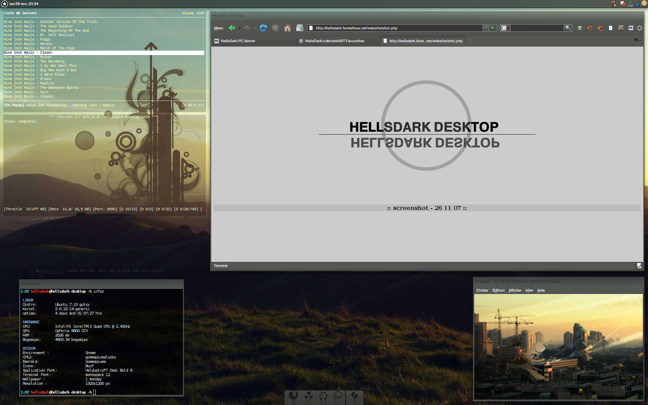Screen dimensions: 648x405
Task: Click the chat status tray icon
Action: 623,4
